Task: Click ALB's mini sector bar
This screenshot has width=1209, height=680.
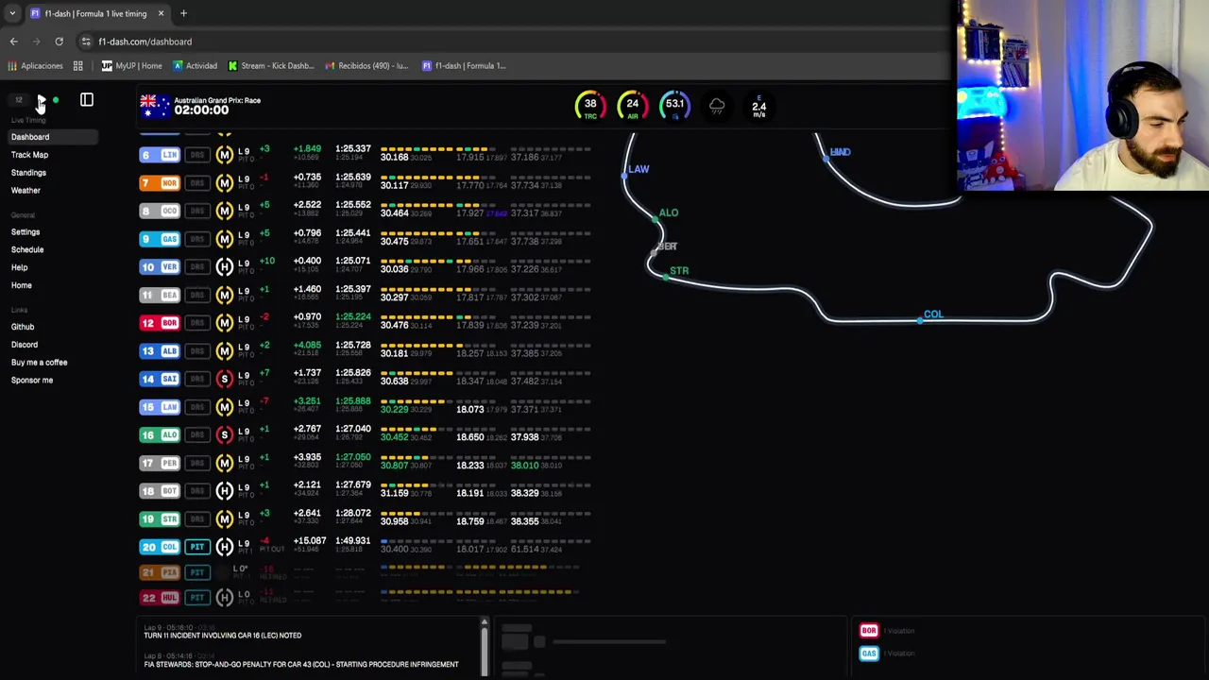Action: coord(485,345)
